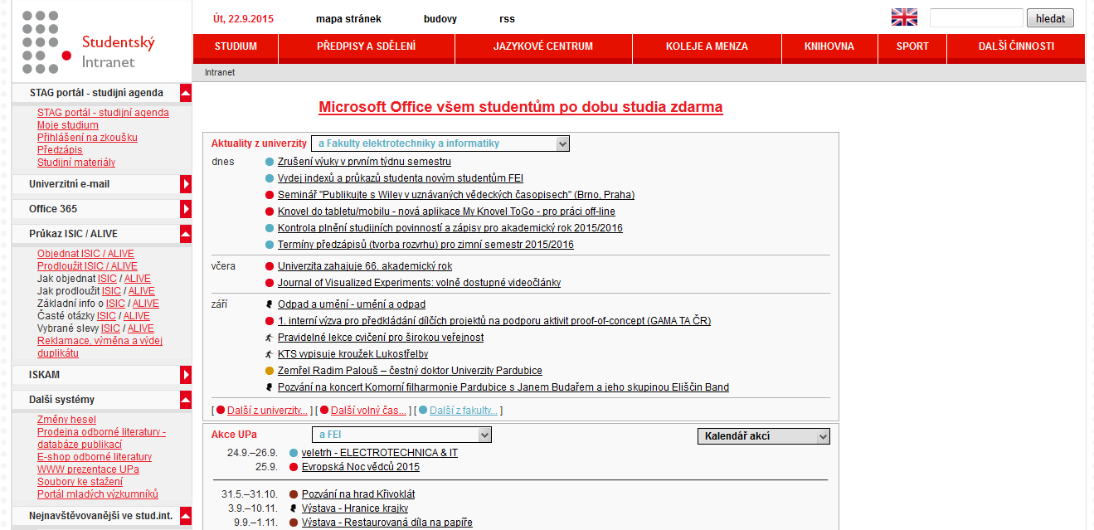Open Evropská Noc vědců 2015 event

(361, 467)
